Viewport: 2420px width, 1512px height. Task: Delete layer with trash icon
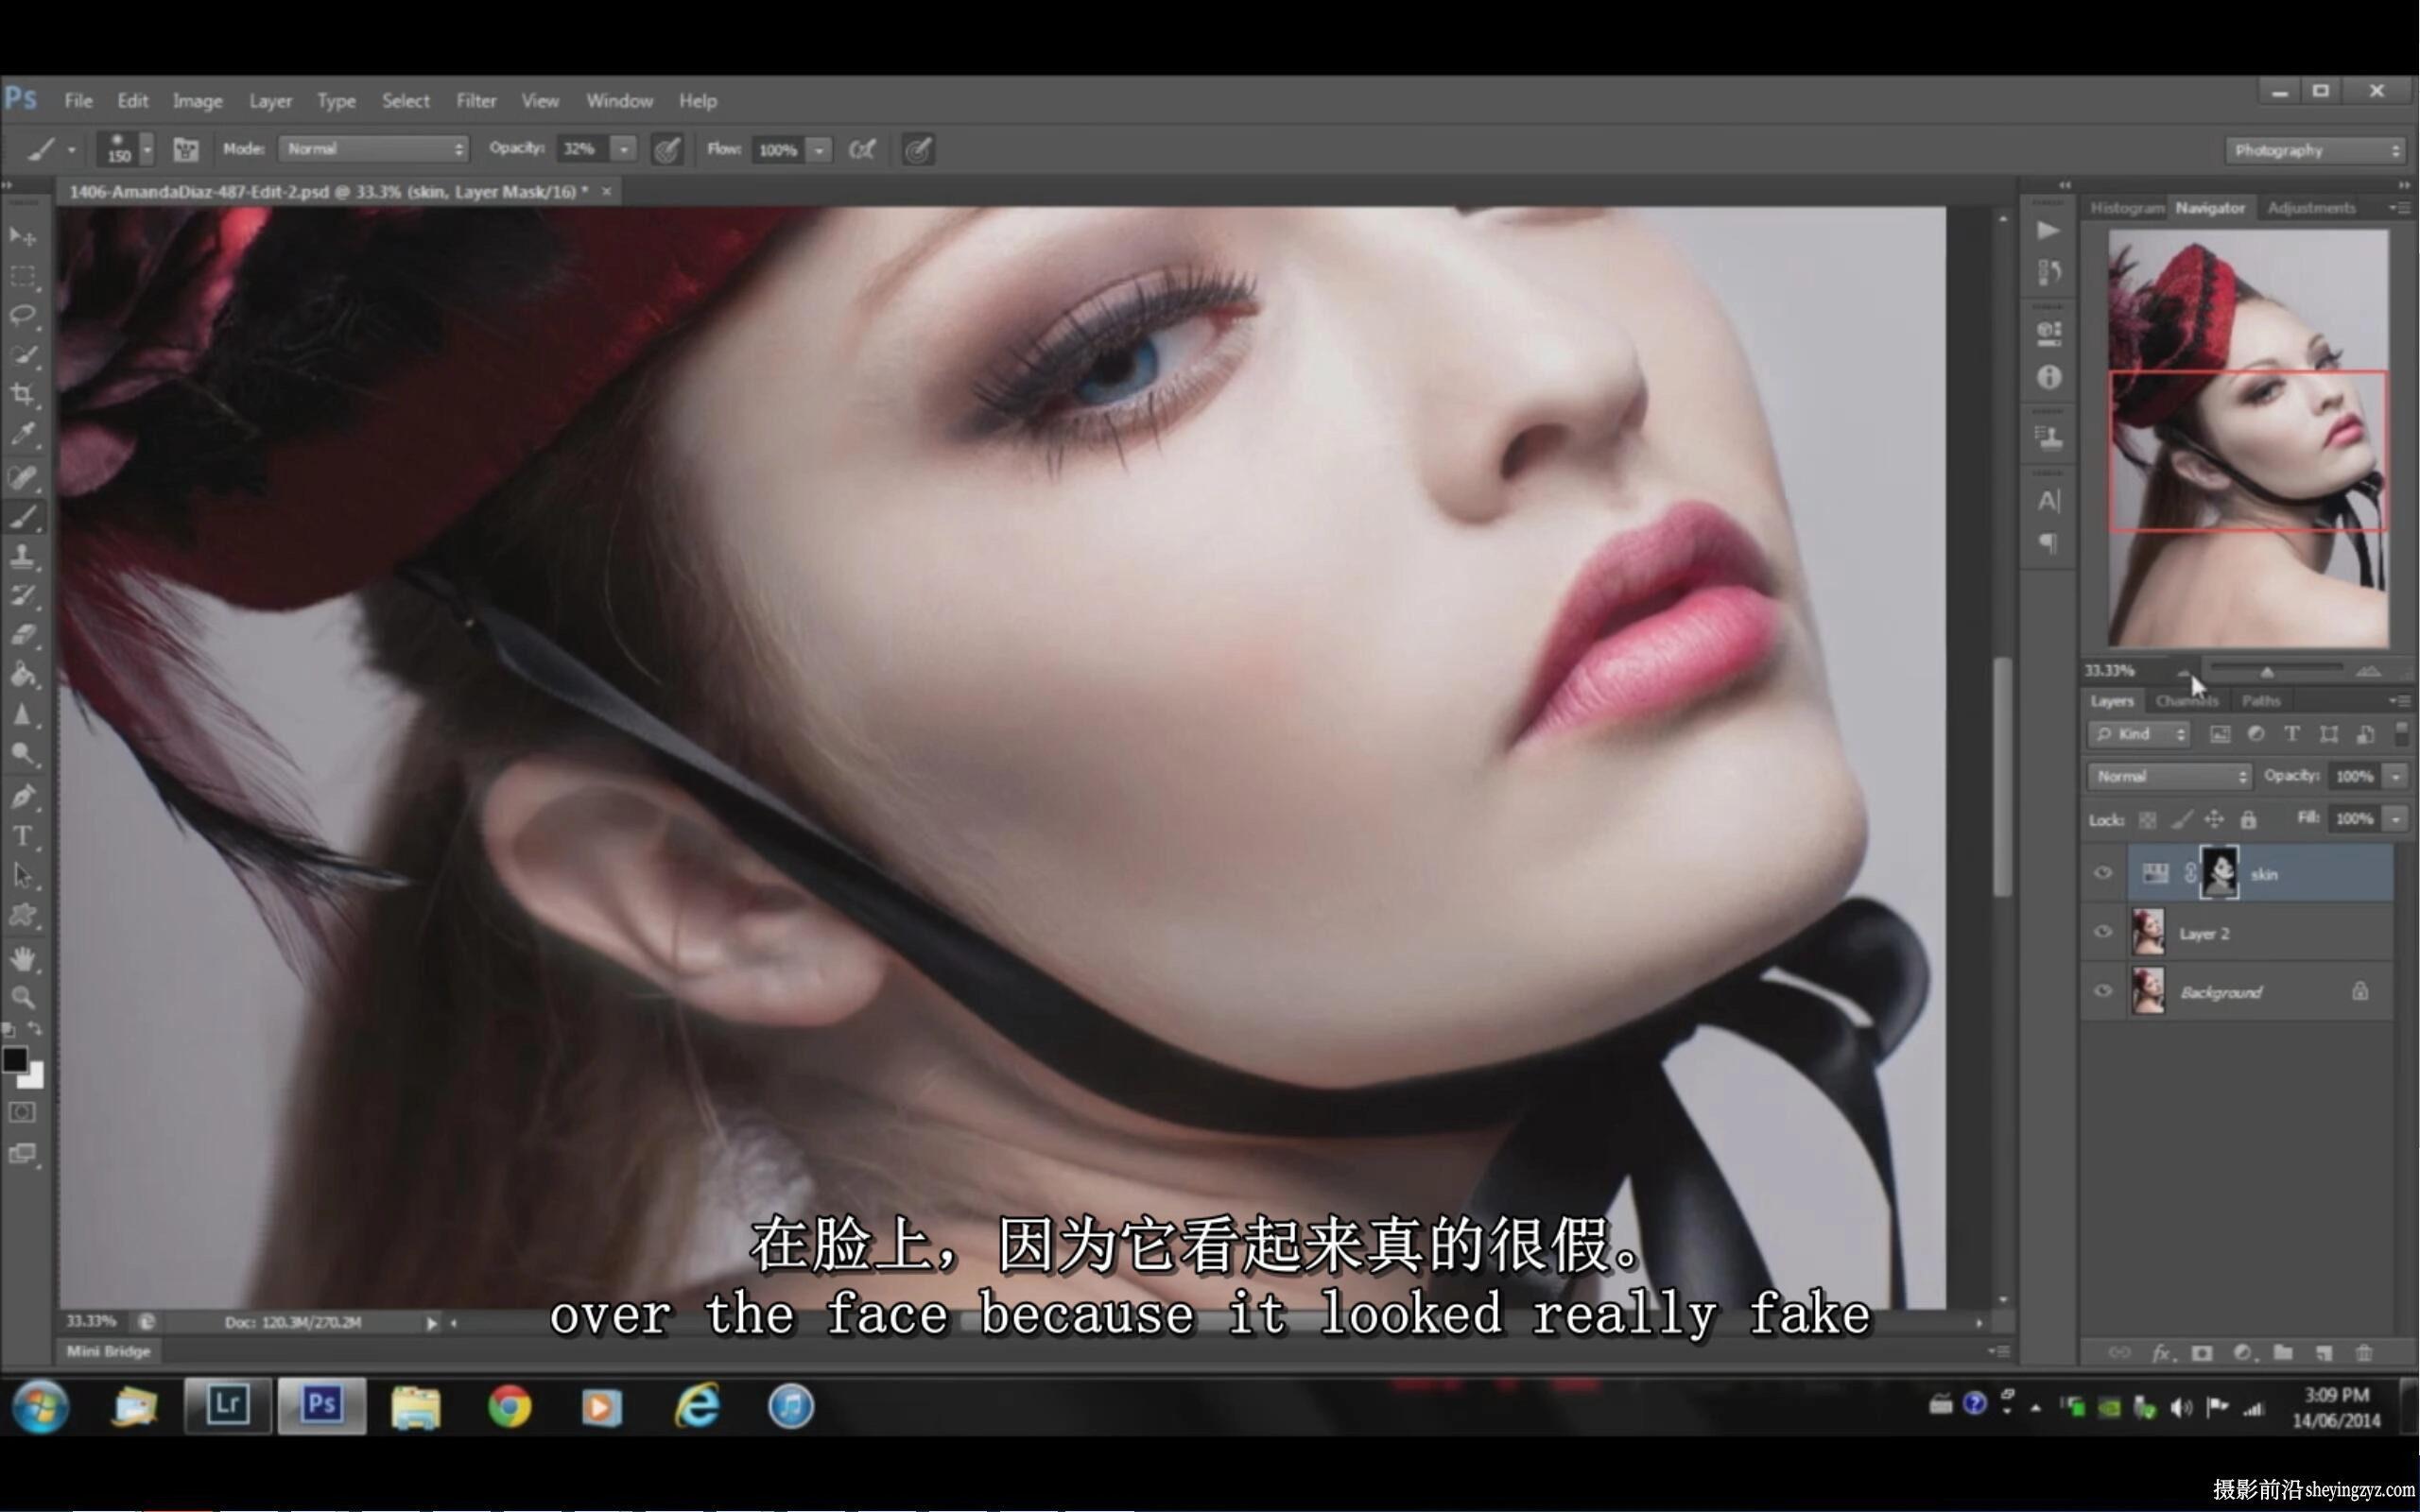[2364, 1353]
